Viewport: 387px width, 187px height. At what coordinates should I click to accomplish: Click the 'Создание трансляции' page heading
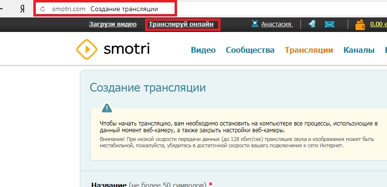[148, 88]
